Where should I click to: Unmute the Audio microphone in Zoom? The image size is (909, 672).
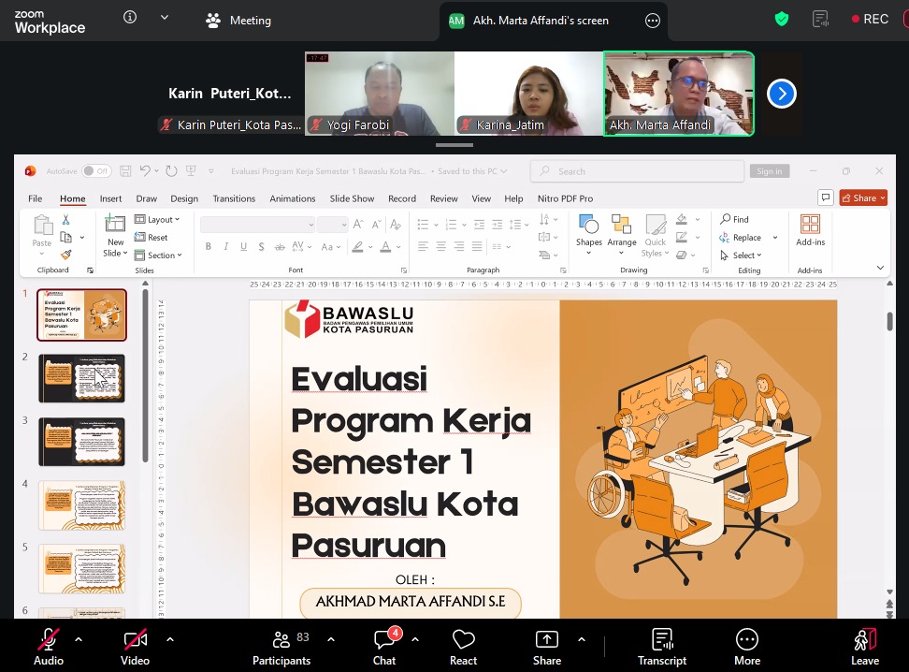point(48,640)
